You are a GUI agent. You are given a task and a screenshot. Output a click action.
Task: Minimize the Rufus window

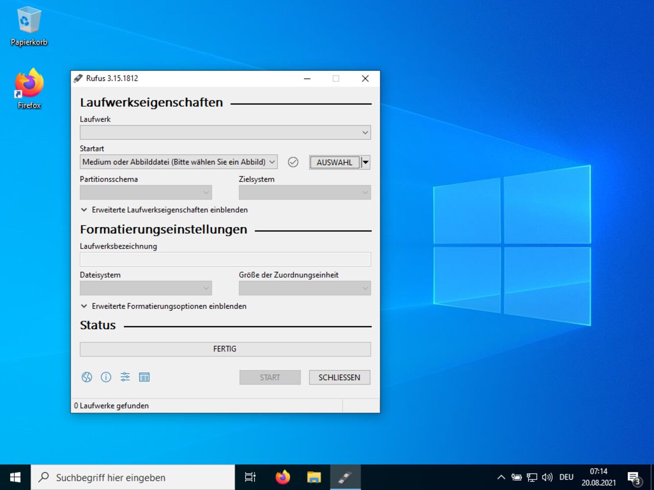point(307,79)
